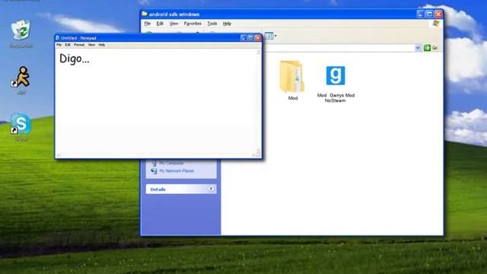Open the Views dropdown arrow in Explorer toolbar
Viewport: 487px width, 274px height.
click(x=275, y=36)
